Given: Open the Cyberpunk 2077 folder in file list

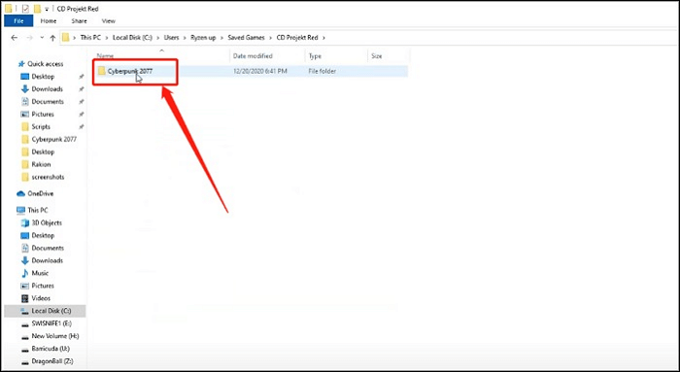Looking at the screenshot, I should click(129, 71).
